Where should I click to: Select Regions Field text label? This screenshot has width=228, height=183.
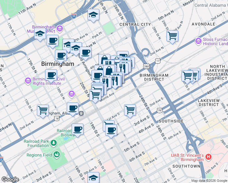[x=39, y=155]
